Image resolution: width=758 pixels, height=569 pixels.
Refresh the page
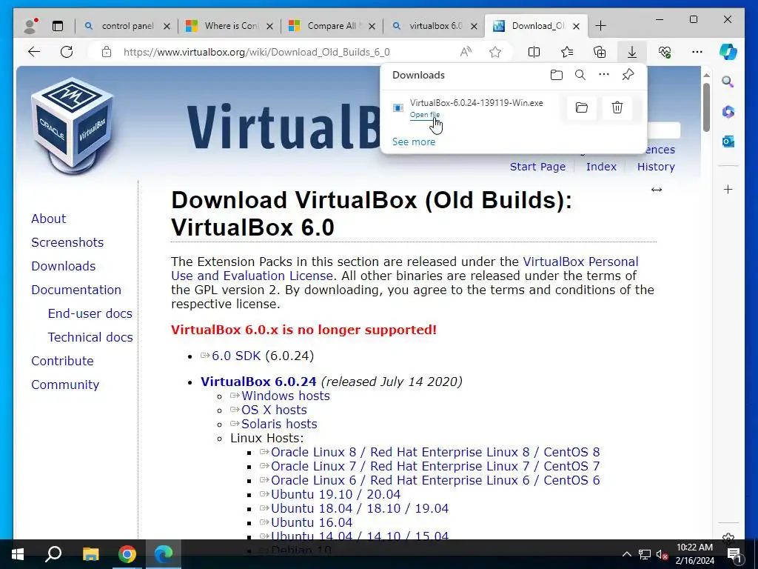(x=67, y=52)
